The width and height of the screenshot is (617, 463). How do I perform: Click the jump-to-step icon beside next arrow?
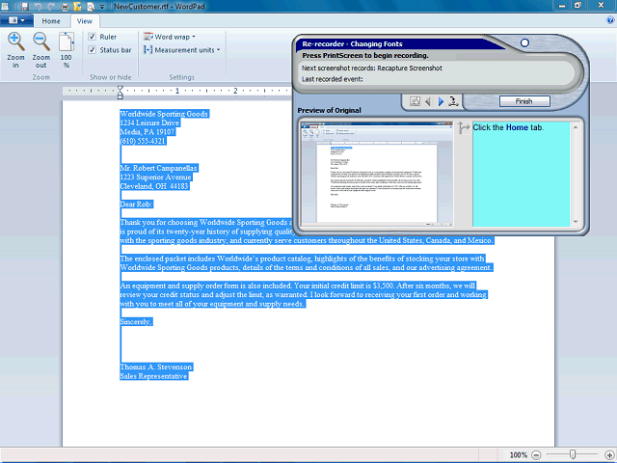tap(454, 101)
